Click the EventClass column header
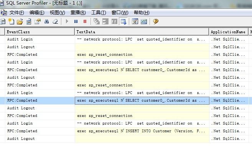 click(40, 32)
